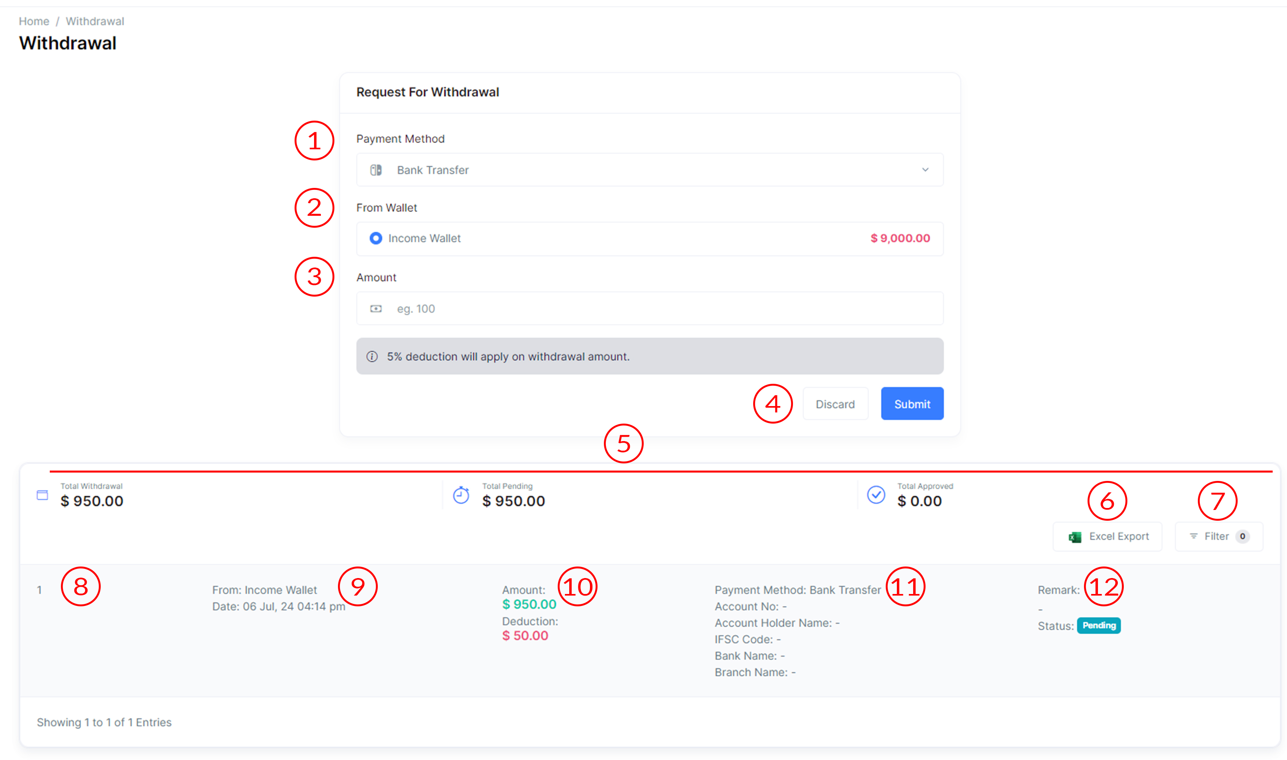Click the green Excel icon
The width and height of the screenshot is (1287, 760).
(x=1074, y=537)
